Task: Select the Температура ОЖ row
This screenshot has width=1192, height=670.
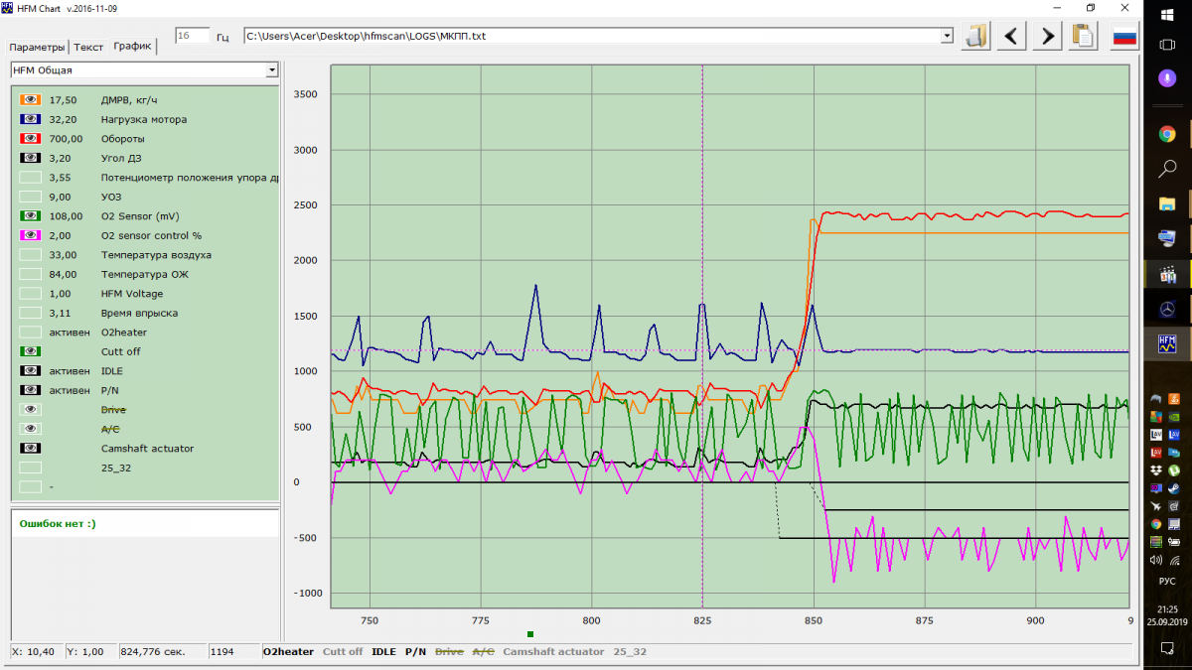Action: point(145,274)
